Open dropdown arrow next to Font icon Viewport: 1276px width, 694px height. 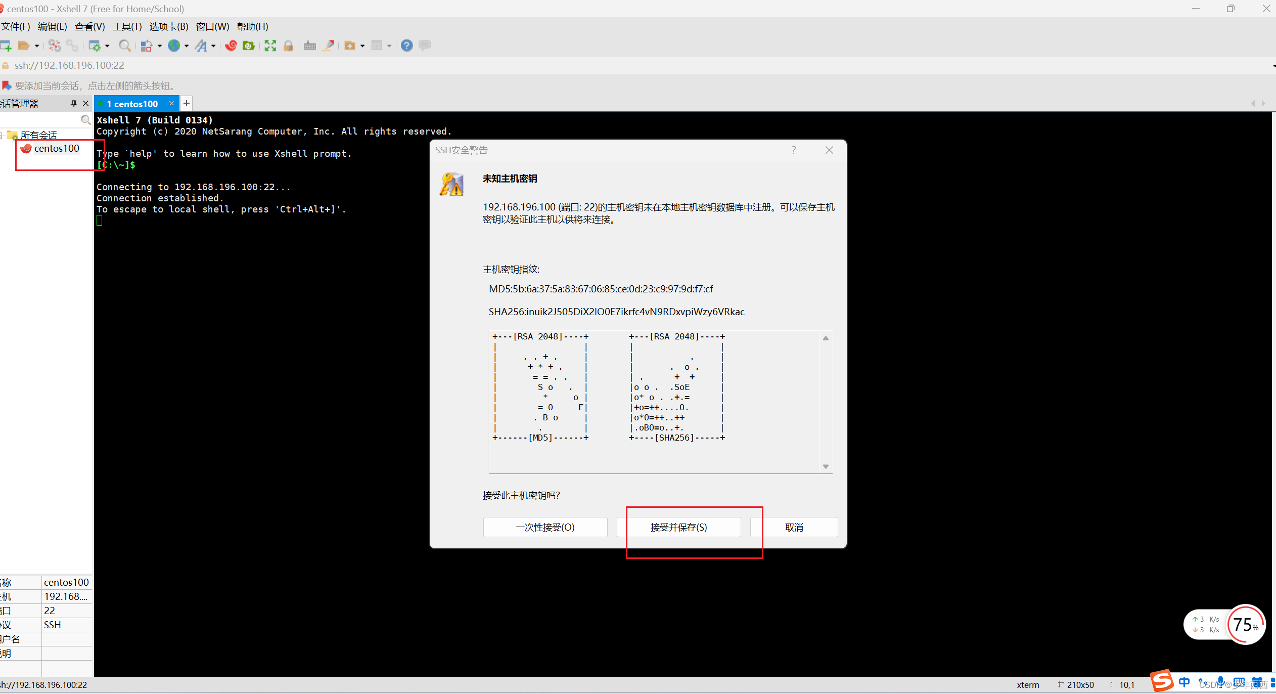point(213,46)
